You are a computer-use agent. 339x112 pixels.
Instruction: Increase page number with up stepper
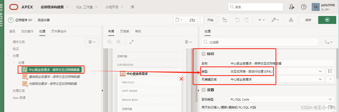point(200,18)
